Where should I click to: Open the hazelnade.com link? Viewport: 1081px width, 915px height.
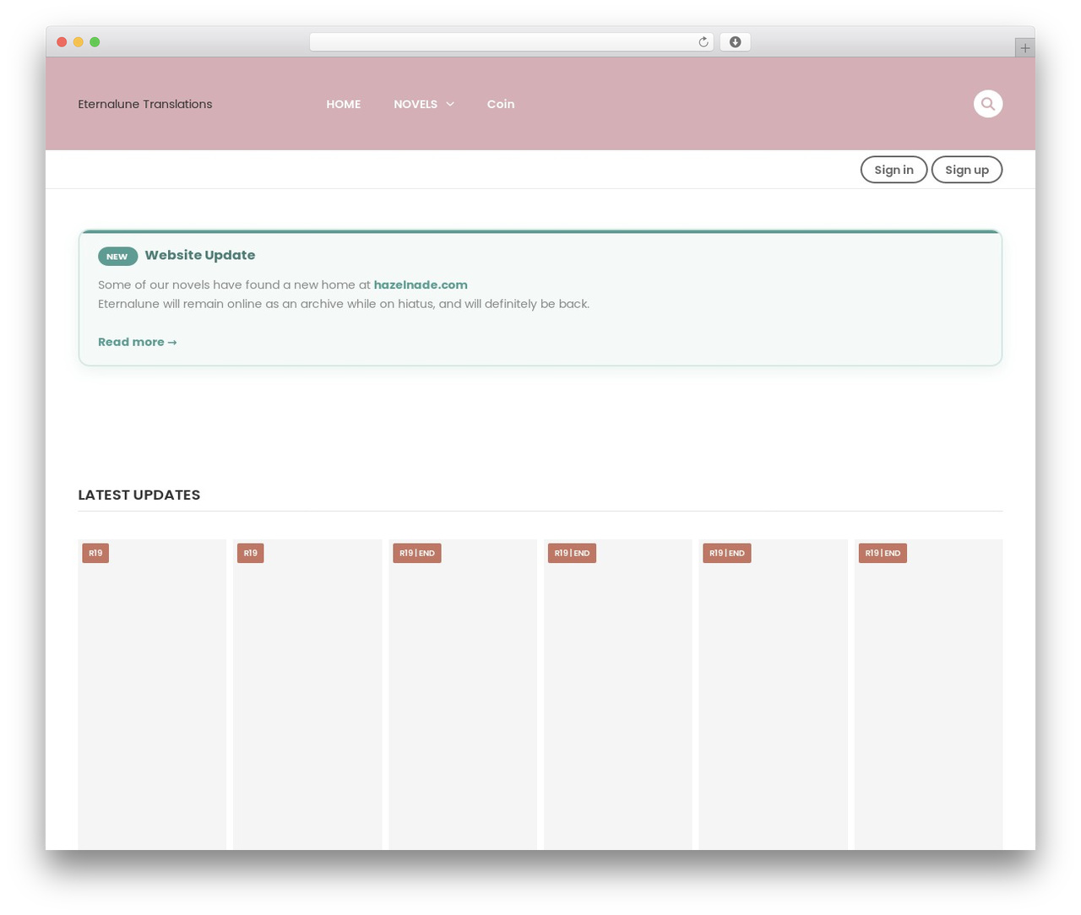click(421, 285)
